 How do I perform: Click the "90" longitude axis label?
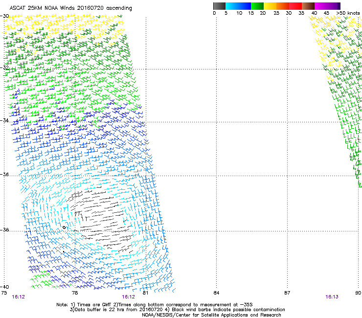tap(358, 293)
